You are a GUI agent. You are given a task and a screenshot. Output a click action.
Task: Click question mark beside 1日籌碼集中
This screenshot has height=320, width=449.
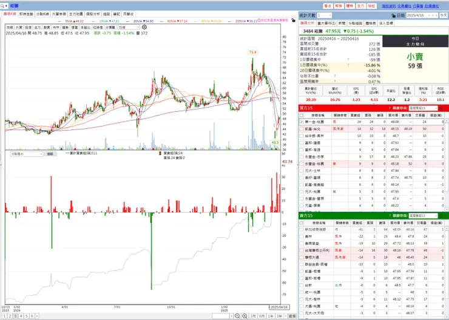click(x=348, y=60)
